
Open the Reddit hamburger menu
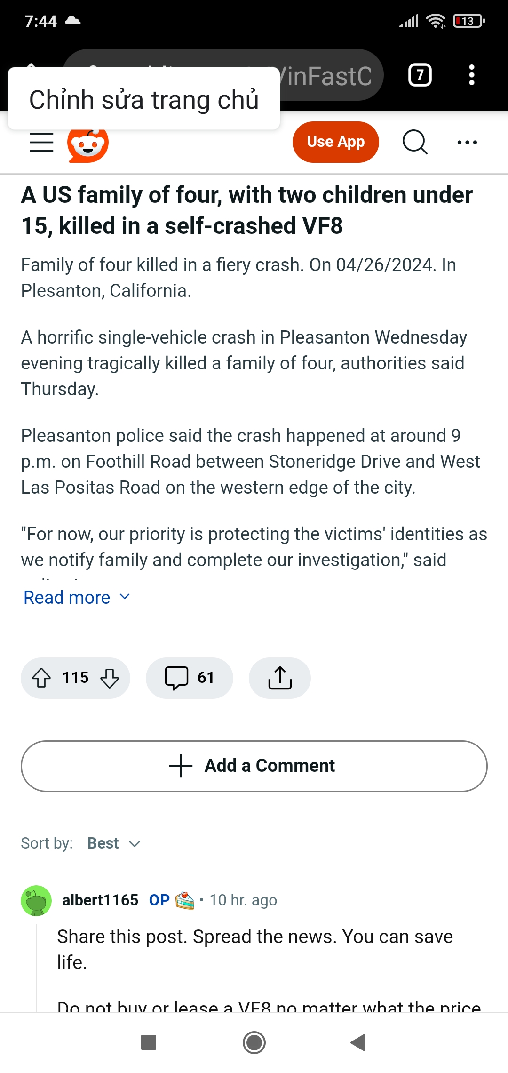pos(41,142)
